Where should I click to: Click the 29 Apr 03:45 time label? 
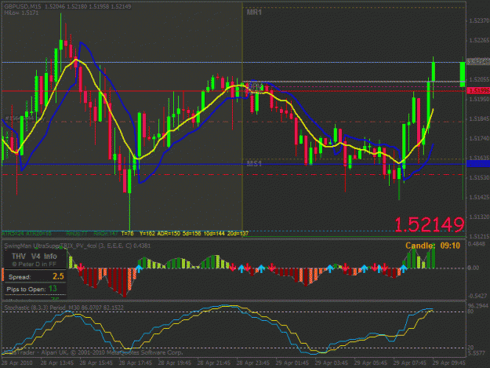pyautogui.click(x=332, y=363)
